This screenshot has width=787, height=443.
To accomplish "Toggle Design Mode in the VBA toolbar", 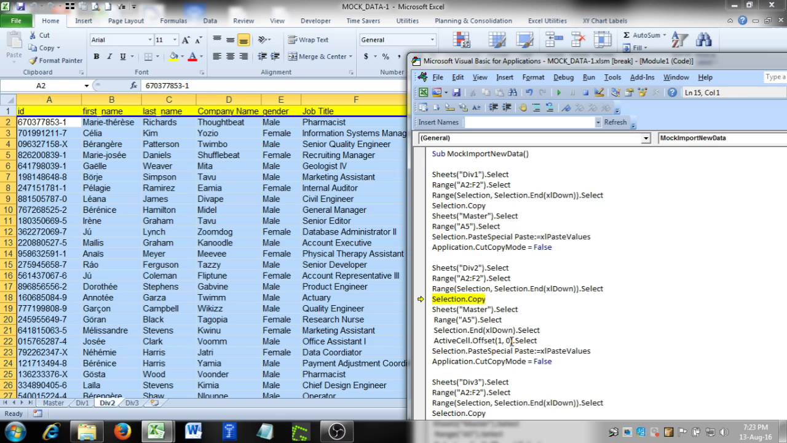I will coord(599,92).
